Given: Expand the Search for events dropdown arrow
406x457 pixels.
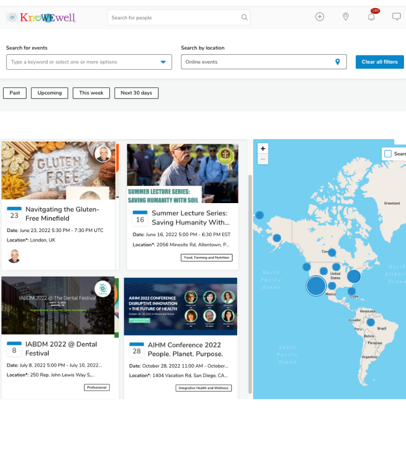Looking at the screenshot, I should click(x=163, y=62).
